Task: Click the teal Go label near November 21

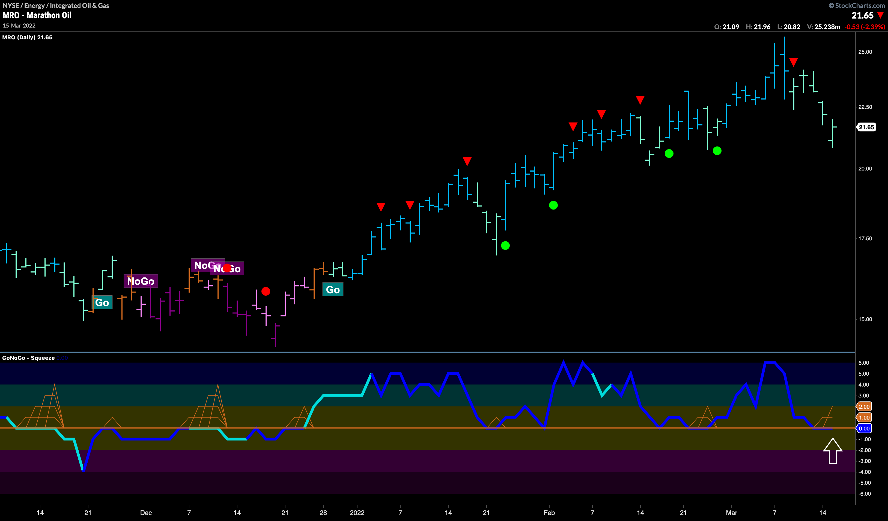Action: click(102, 302)
